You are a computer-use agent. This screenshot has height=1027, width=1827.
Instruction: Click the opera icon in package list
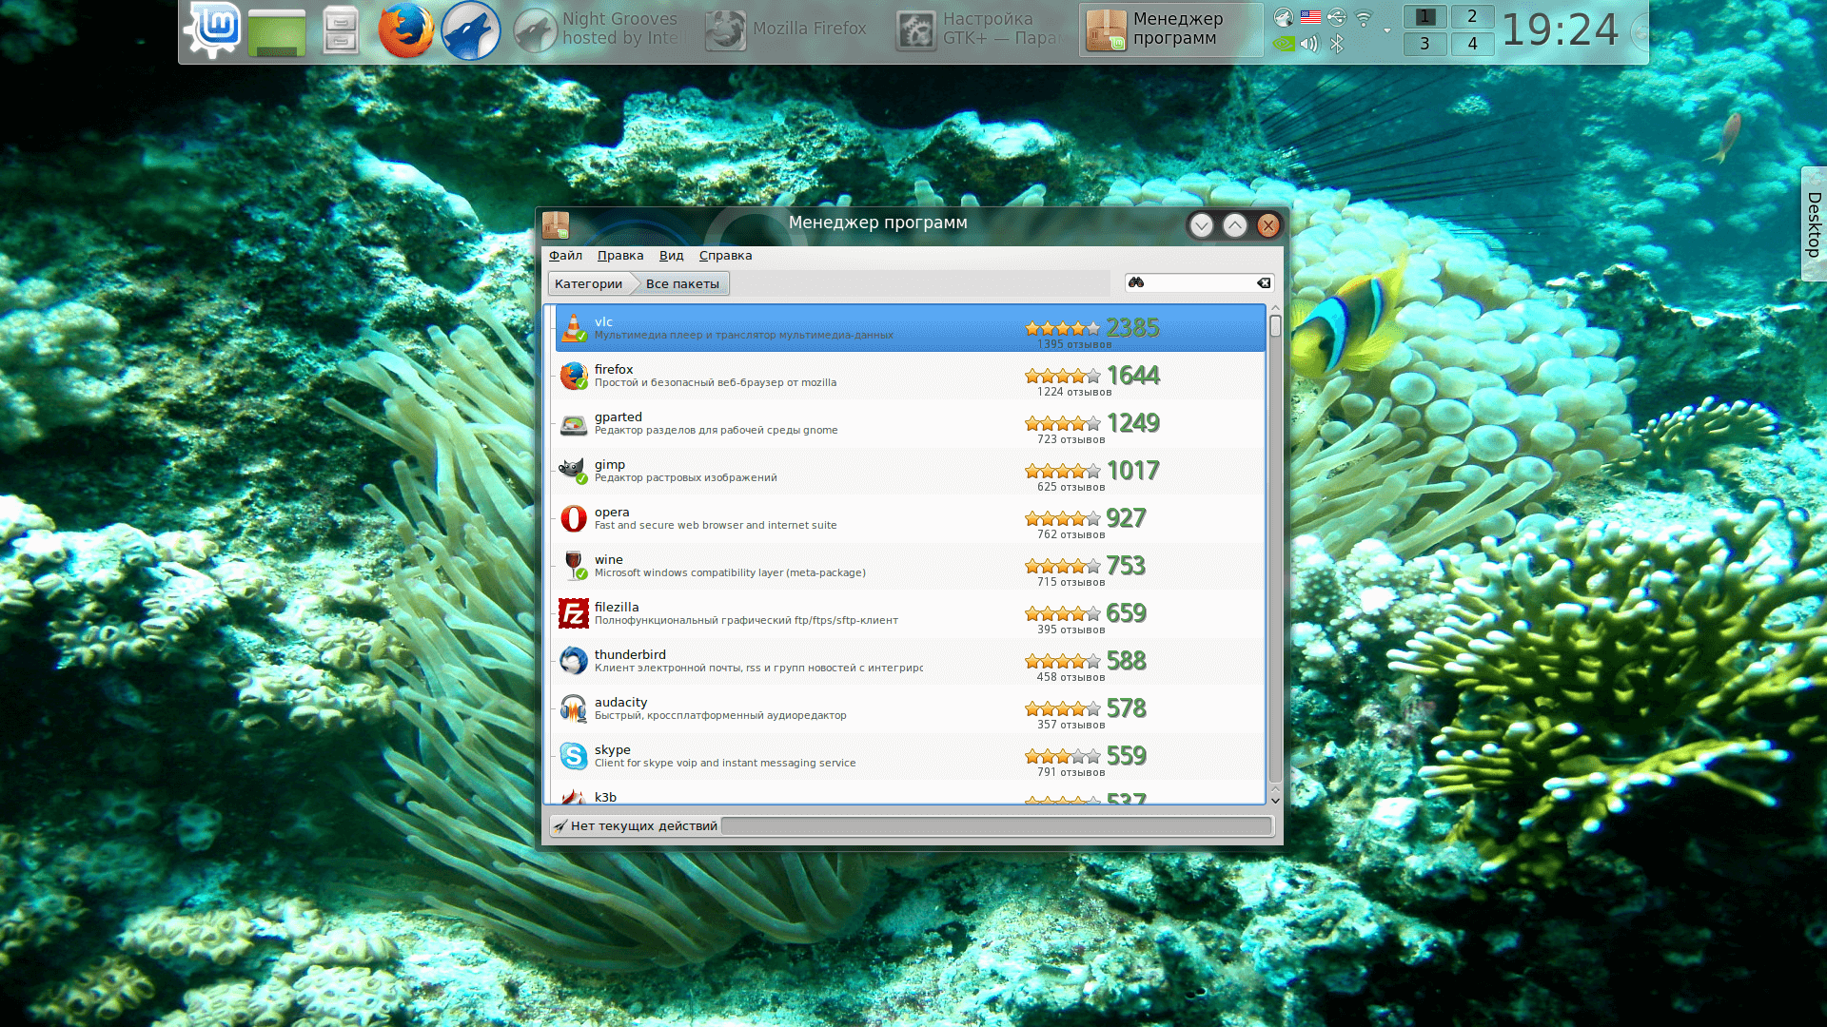coord(573,518)
